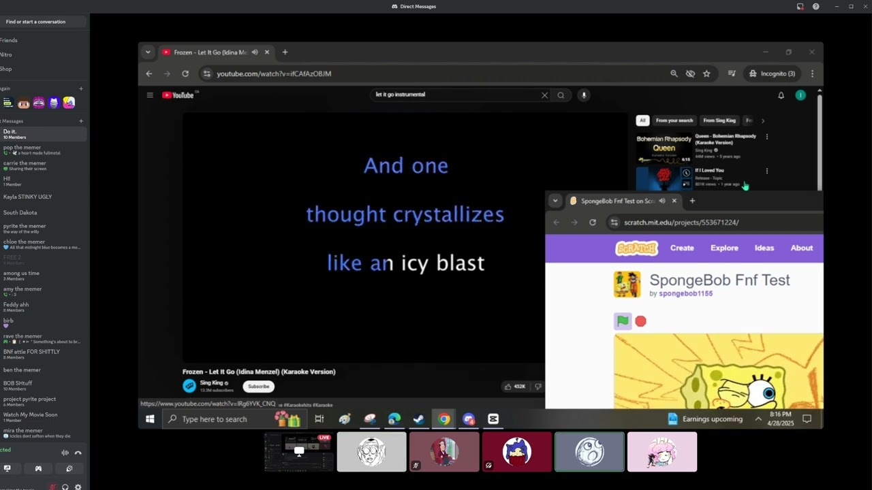Viewport: 872px width, 490px height.
Task: Open the voice noise suppression waveform icon
Action: pos(65,453)
